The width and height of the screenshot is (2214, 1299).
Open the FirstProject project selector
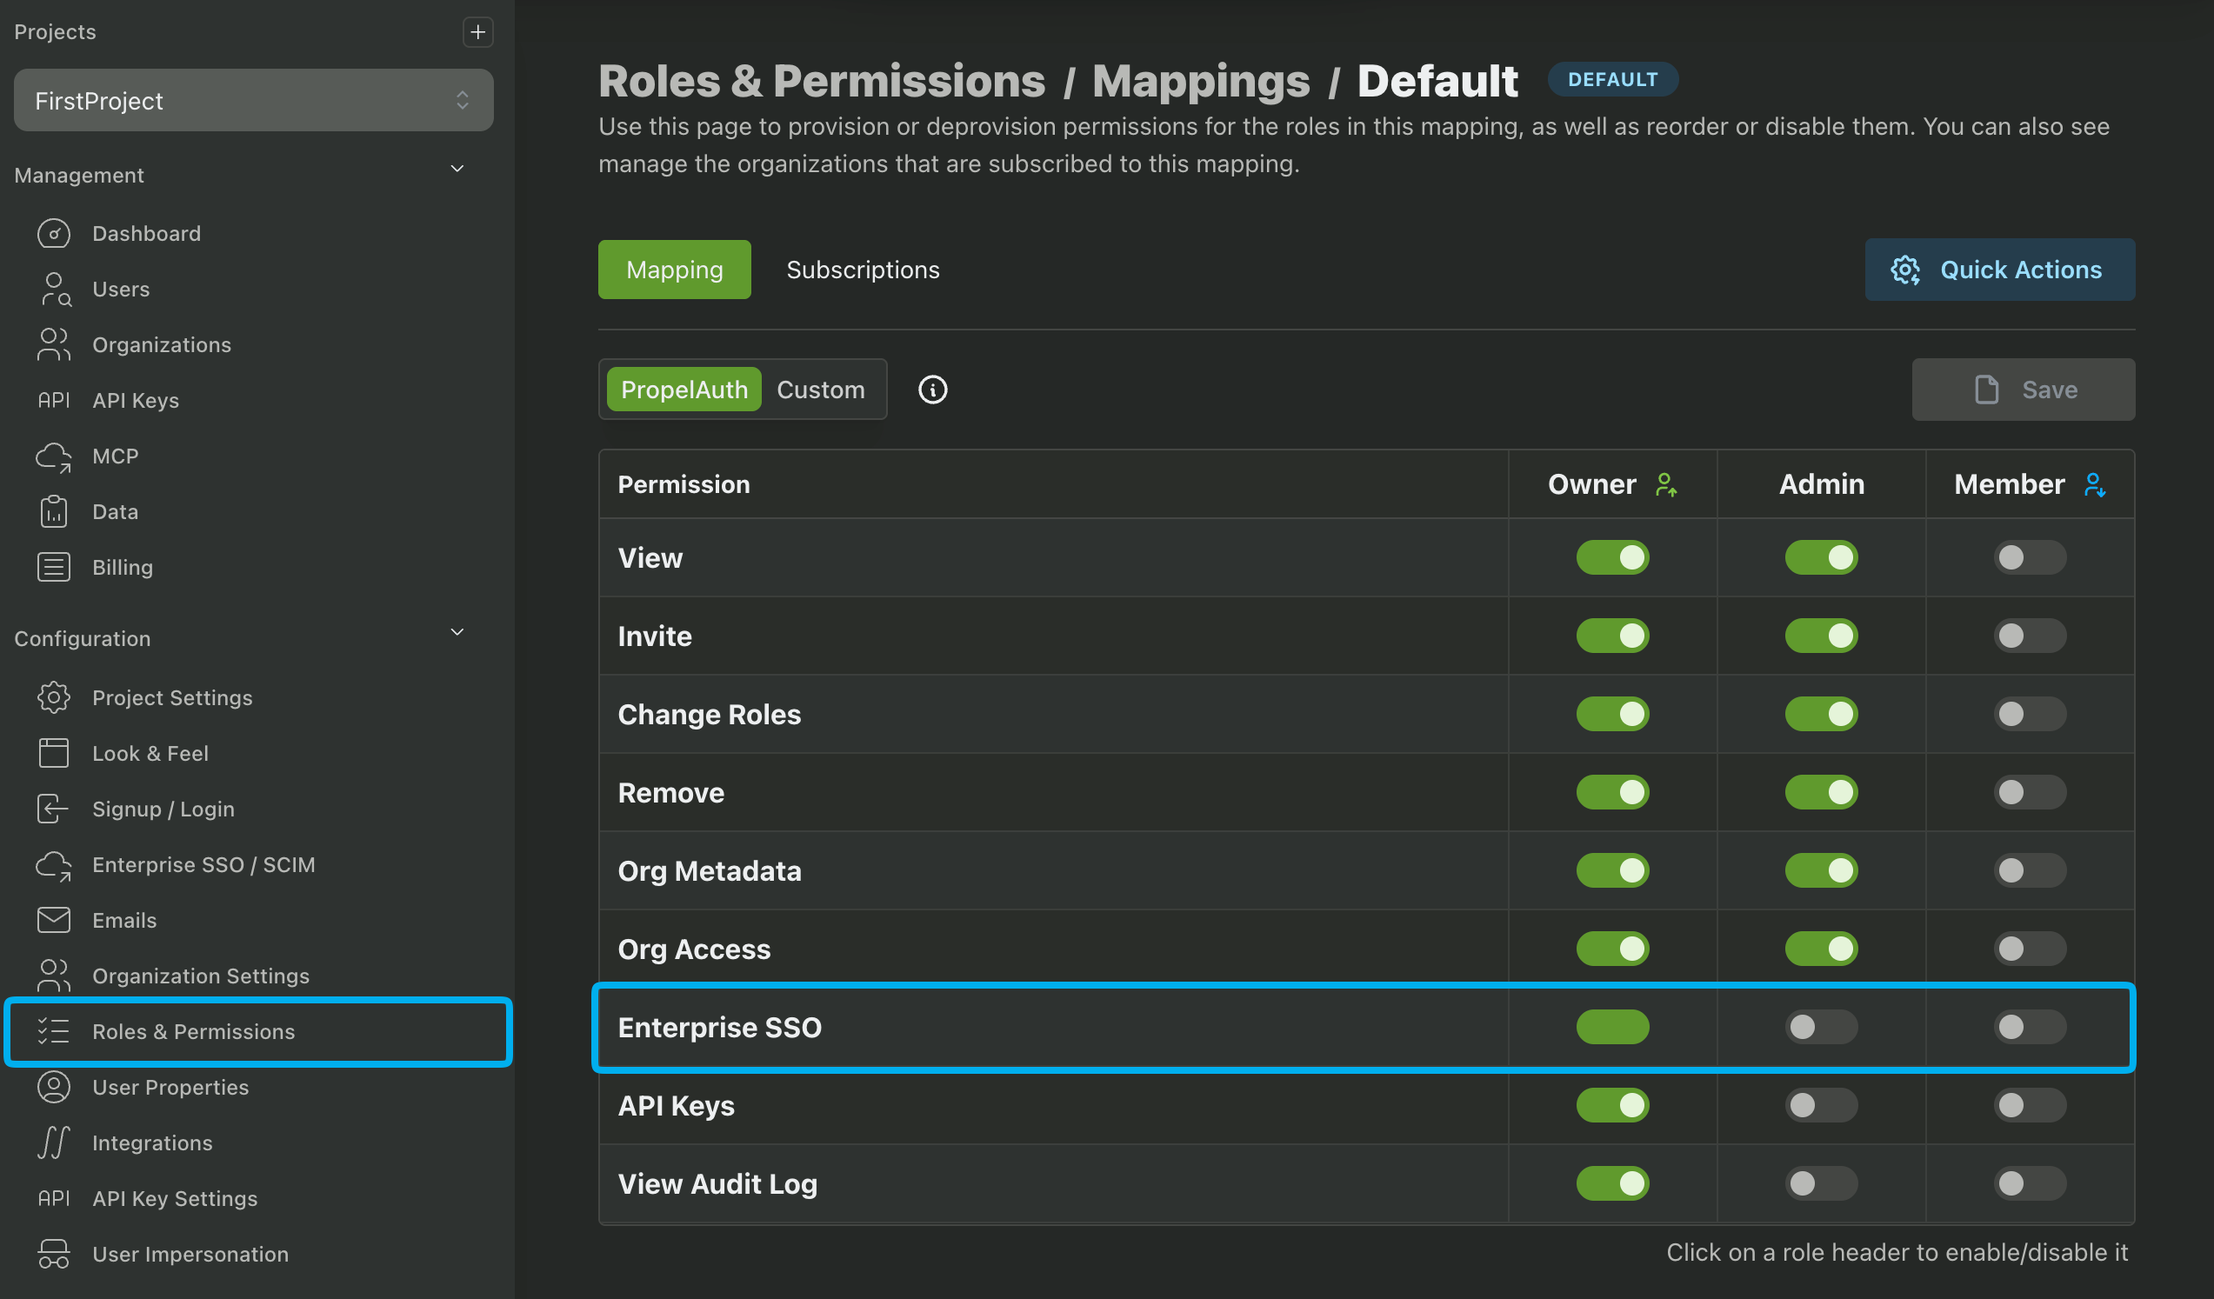coord(253,100)
